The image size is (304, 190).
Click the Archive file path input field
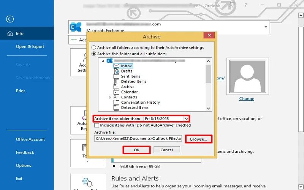tap(138, 139)
